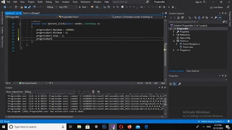Open the File menu
The width and height of the screenshot is (232, 130).
click(9, 2)
